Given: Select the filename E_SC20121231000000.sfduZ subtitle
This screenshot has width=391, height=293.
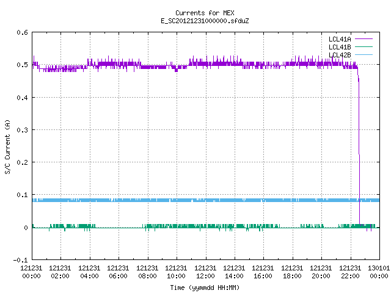Looking at the screenshot, I should (205, 21).
